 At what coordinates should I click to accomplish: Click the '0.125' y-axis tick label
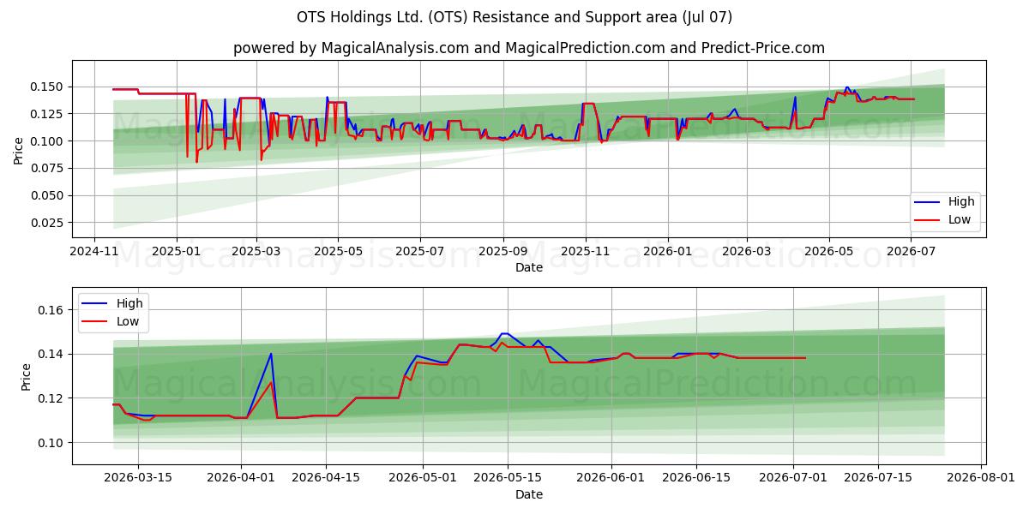pyautogui.click(x=48, y=114)
